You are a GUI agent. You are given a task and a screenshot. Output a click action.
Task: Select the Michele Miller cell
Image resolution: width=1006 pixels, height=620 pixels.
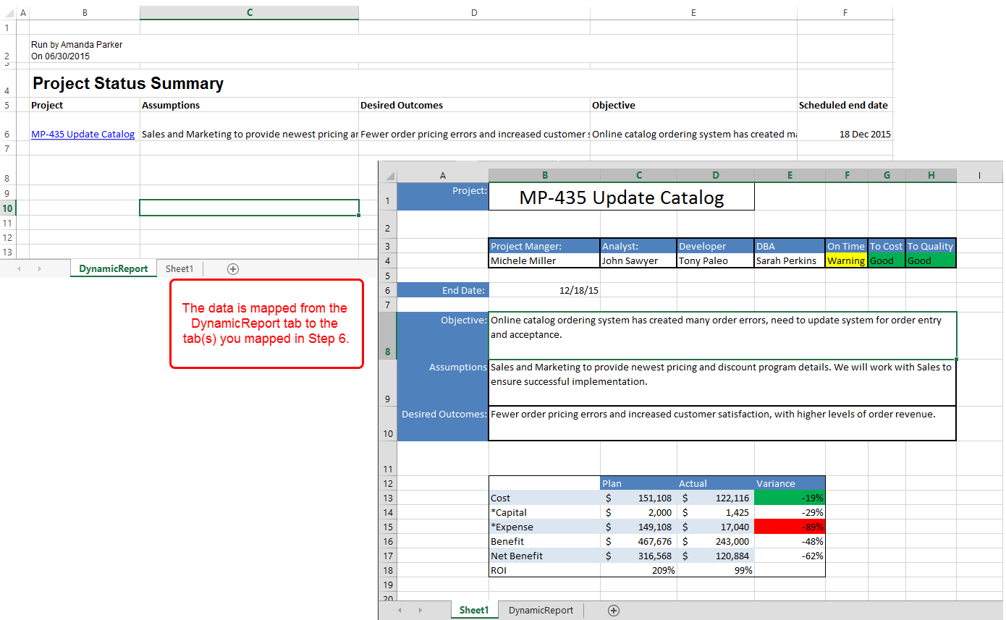[x=544, y=260]
